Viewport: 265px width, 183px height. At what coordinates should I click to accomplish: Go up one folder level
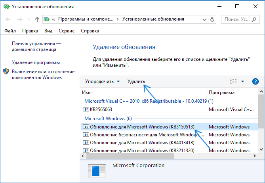pyautogui.click(x=37, y=19)
